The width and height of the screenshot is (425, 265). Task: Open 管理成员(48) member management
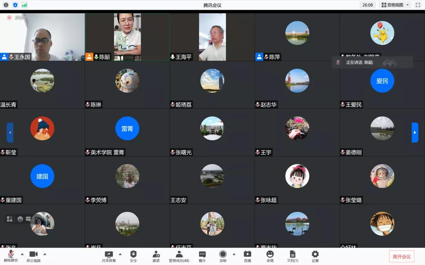coord(179,254)
